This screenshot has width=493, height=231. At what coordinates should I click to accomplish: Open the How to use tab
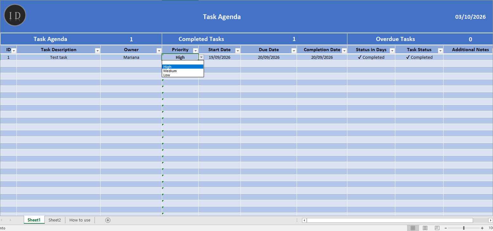click(x=80, y=220)
